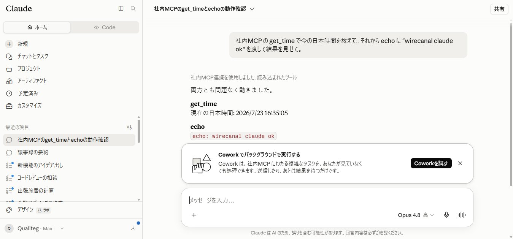The width and height of the screenshot is (513, 239).
Task: Click the plus attachment icon in composer
Action: [194, 215]
